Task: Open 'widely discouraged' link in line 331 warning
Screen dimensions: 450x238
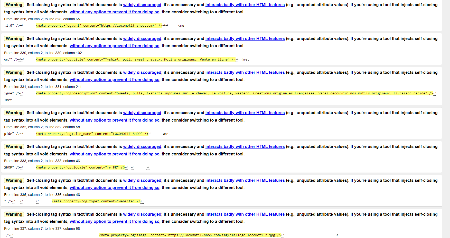Action: pyautogui.click(x=142, y=73)
